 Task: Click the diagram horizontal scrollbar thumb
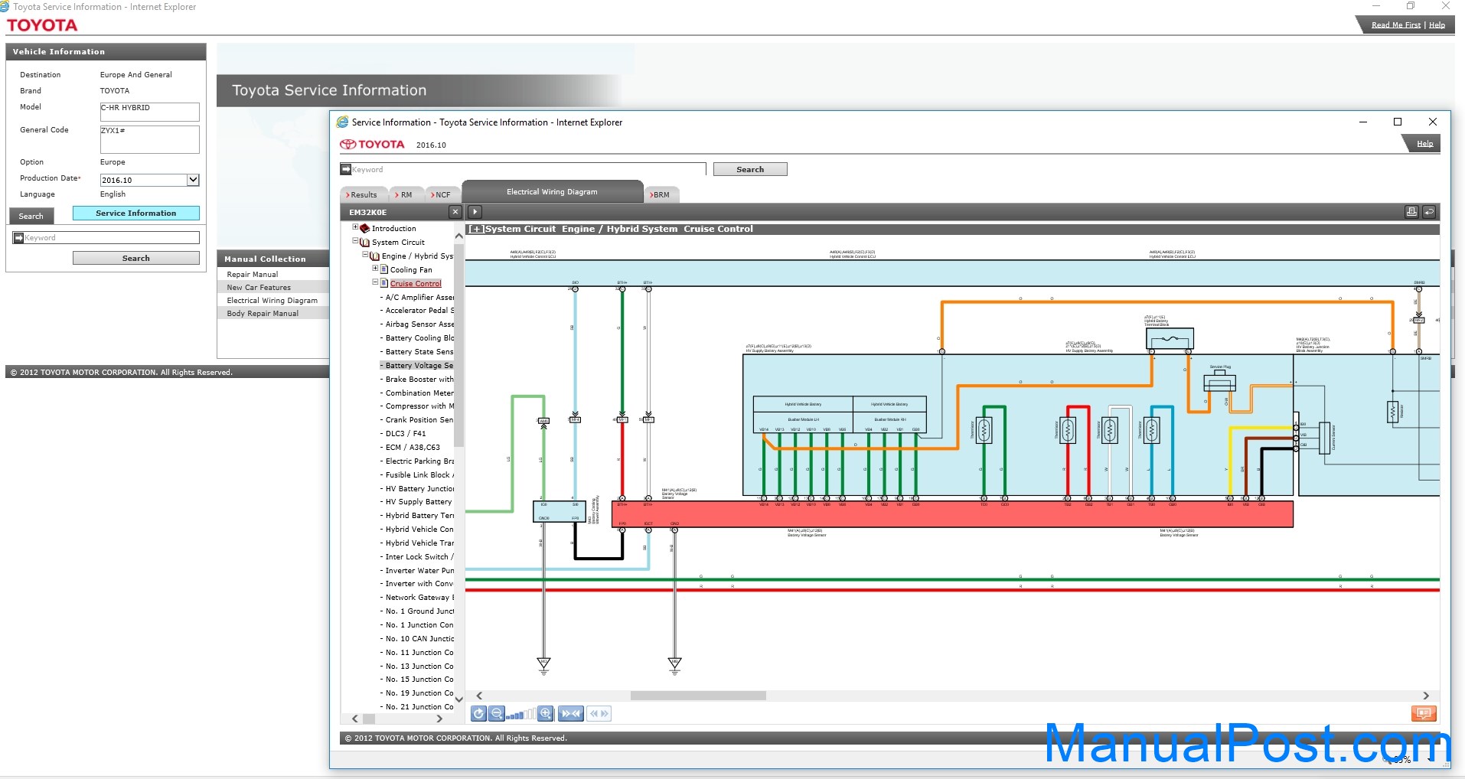tap(698, 696)
